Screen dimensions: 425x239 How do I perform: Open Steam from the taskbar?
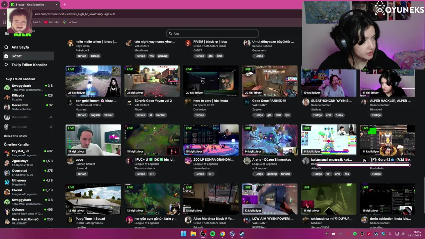click(x=242, y=234)
